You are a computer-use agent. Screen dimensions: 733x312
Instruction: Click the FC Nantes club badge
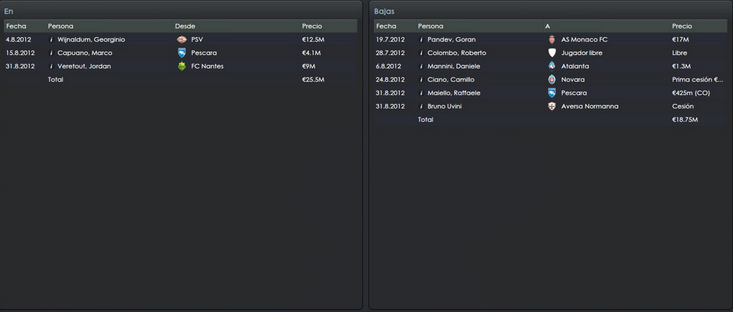182,66
